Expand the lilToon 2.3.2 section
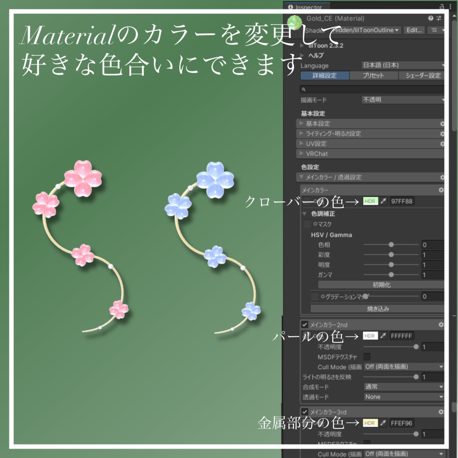The height and width of the screenshot is (458, 458). [x=302, y=45]
